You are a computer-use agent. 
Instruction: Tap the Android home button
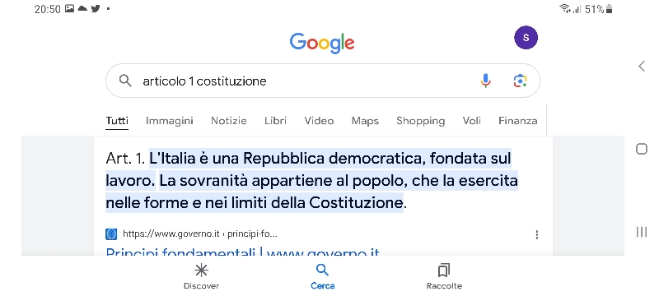(x=642, y=149)
